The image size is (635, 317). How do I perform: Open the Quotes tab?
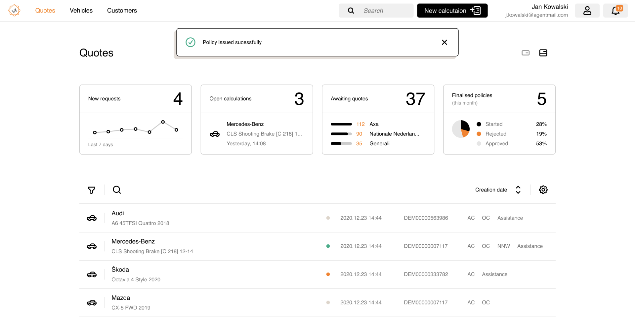pyautogui.click(x=45, y=11)
